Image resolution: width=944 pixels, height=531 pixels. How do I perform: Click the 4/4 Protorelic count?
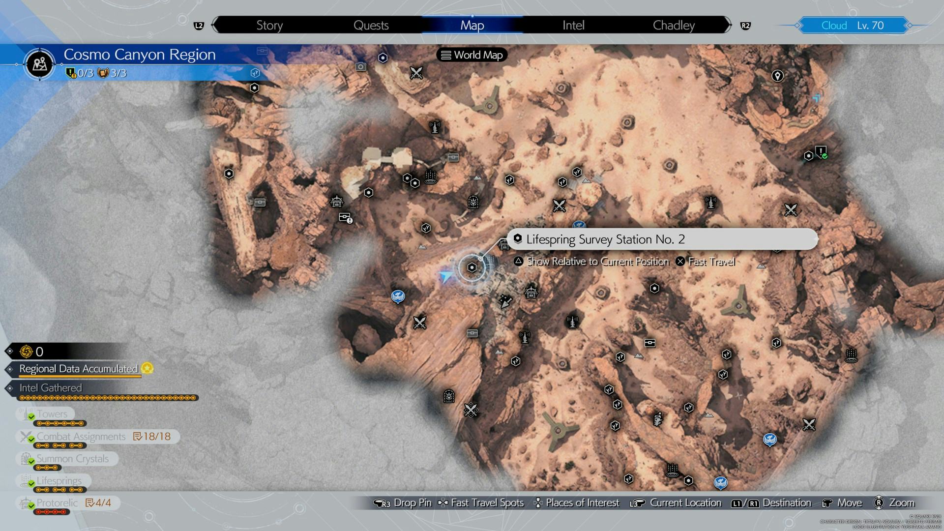[x=98, y=503]
